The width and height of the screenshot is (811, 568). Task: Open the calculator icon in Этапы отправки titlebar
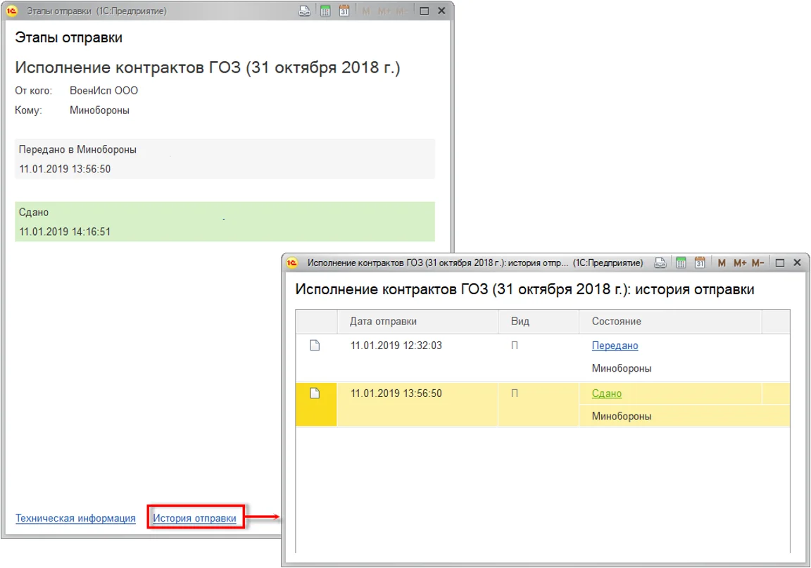click(x=325, y=11)
